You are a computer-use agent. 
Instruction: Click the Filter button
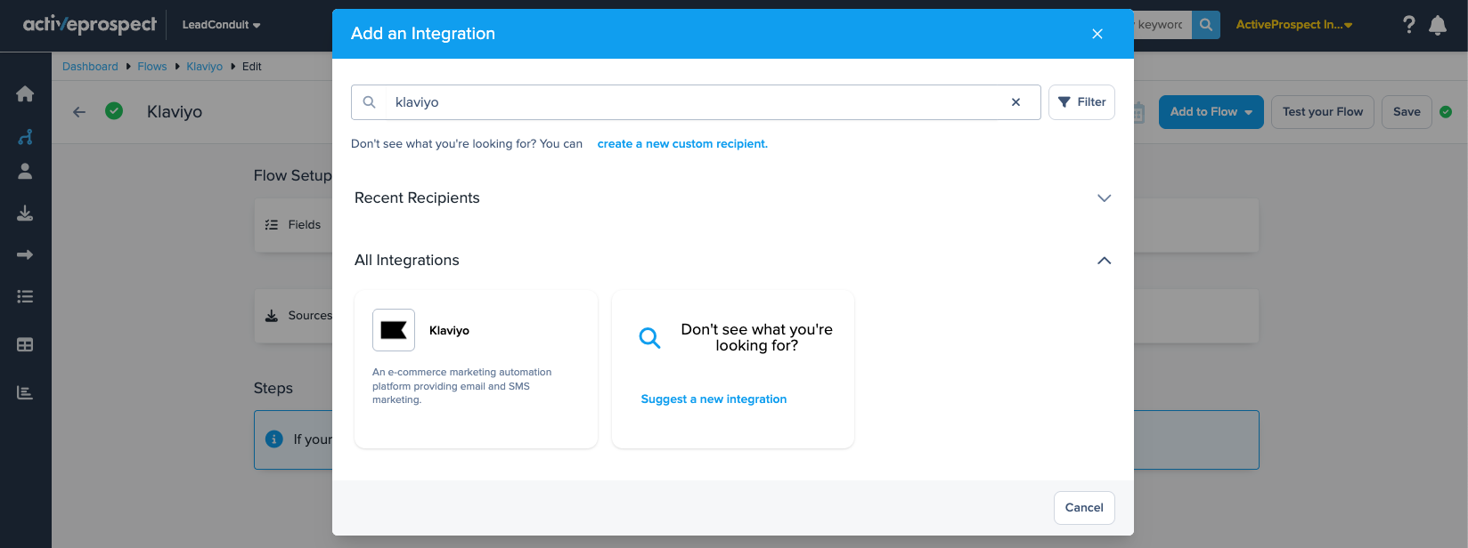click(x=1081, y=102)
